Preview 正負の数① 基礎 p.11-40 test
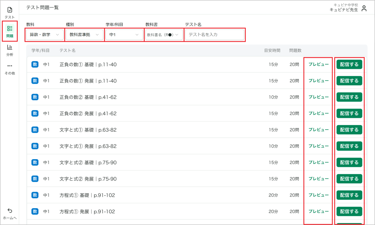 (x=319, y=64)
